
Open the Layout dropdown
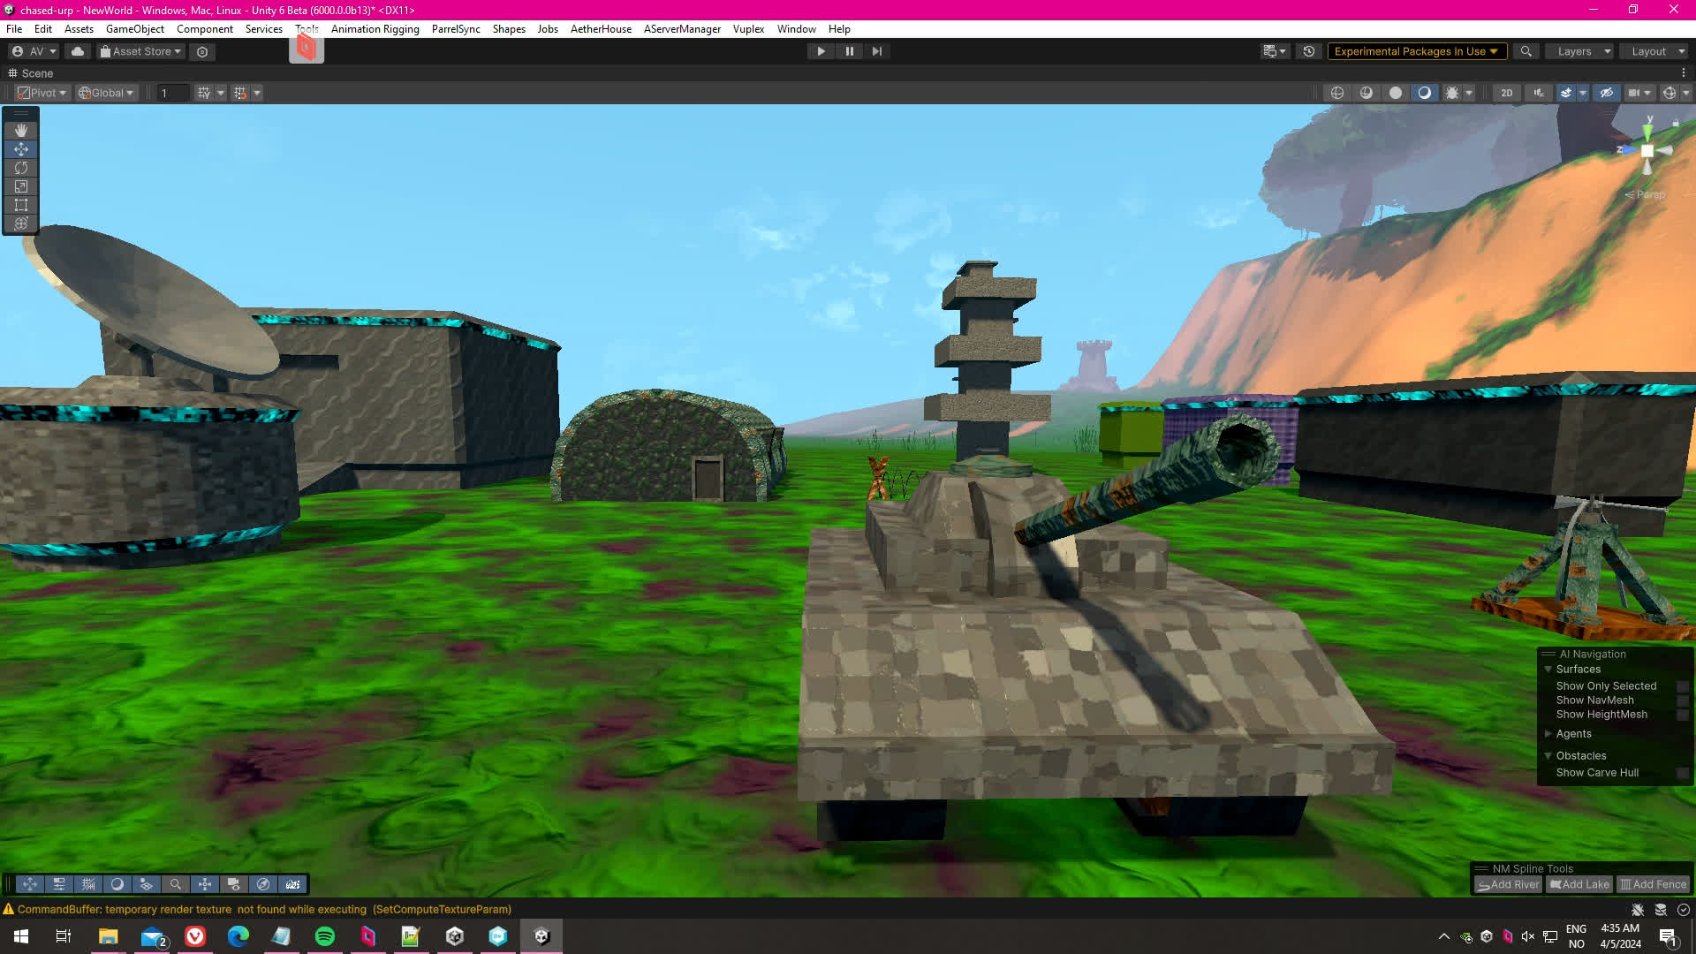1654,51
